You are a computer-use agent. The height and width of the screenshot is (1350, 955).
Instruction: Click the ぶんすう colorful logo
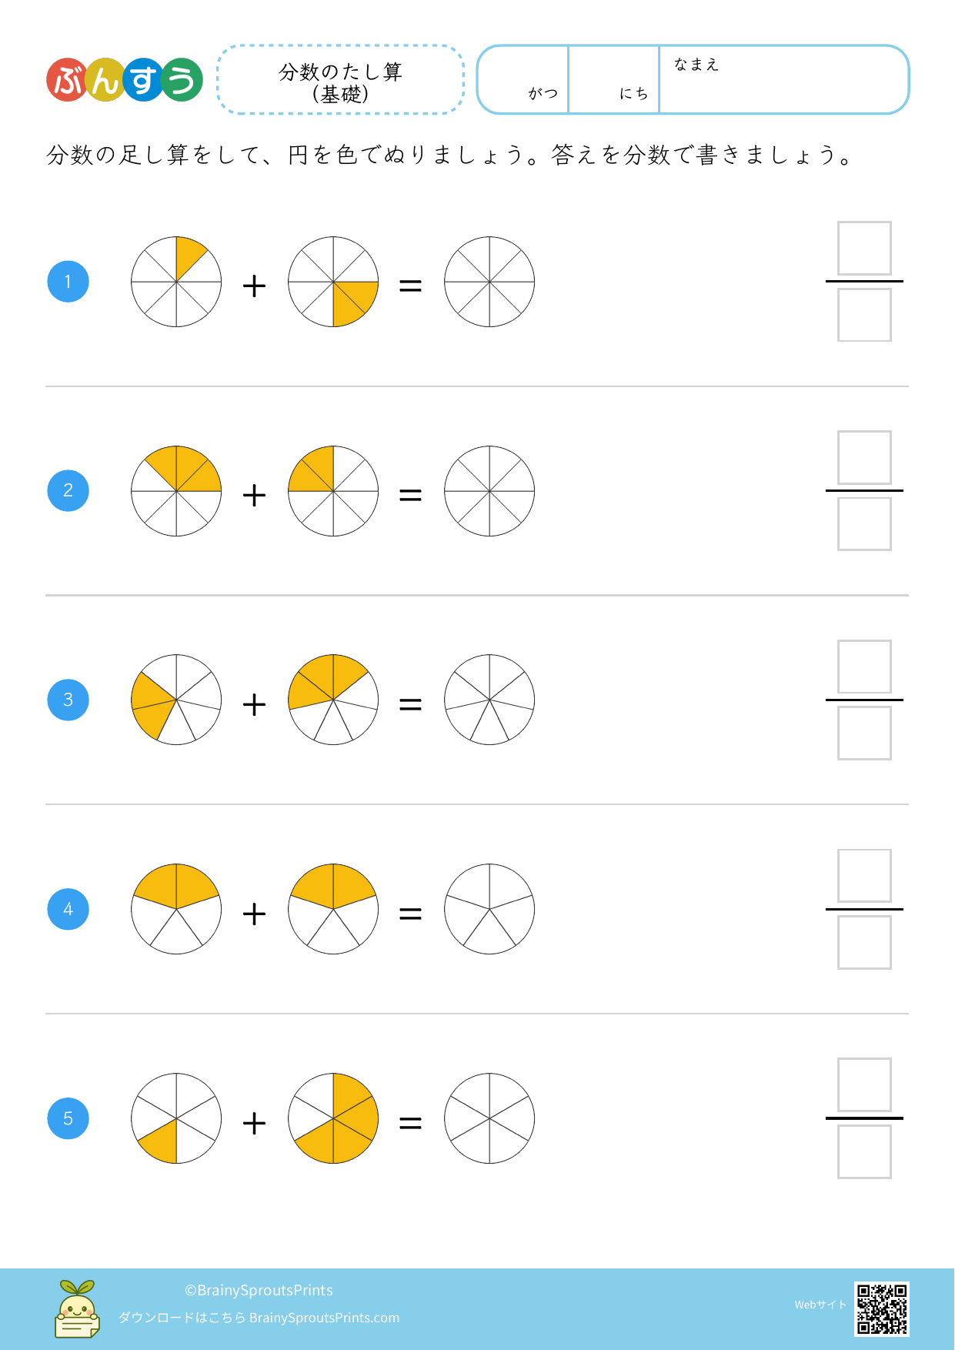(x=124, y=80)
